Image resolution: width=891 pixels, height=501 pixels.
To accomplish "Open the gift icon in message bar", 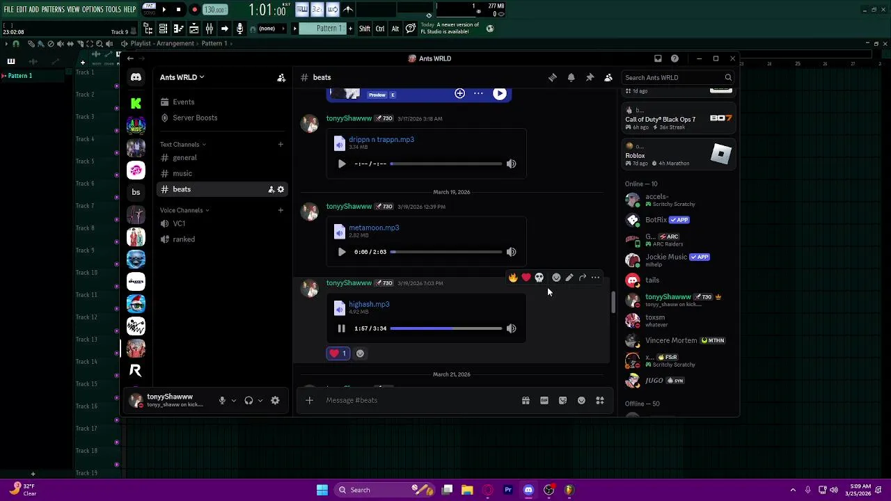I will (x=526, y=400).
